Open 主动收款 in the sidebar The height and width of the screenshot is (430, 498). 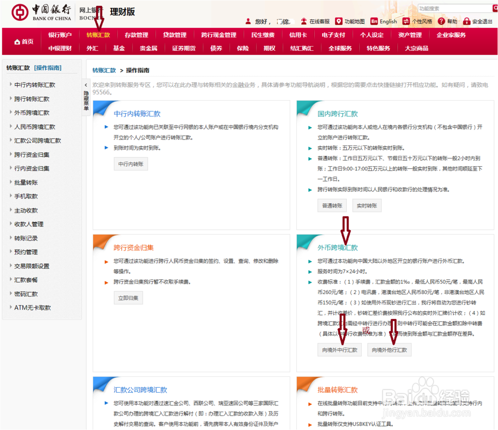coord(26,210)
